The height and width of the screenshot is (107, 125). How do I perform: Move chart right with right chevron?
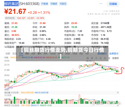105,58
